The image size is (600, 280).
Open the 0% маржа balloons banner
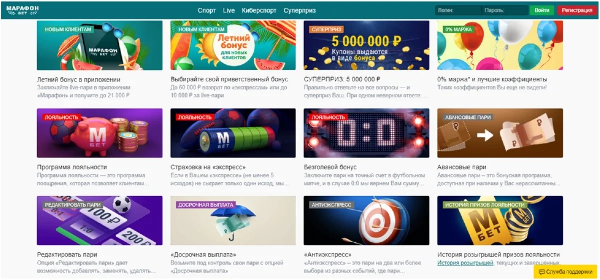click(500, 45)
